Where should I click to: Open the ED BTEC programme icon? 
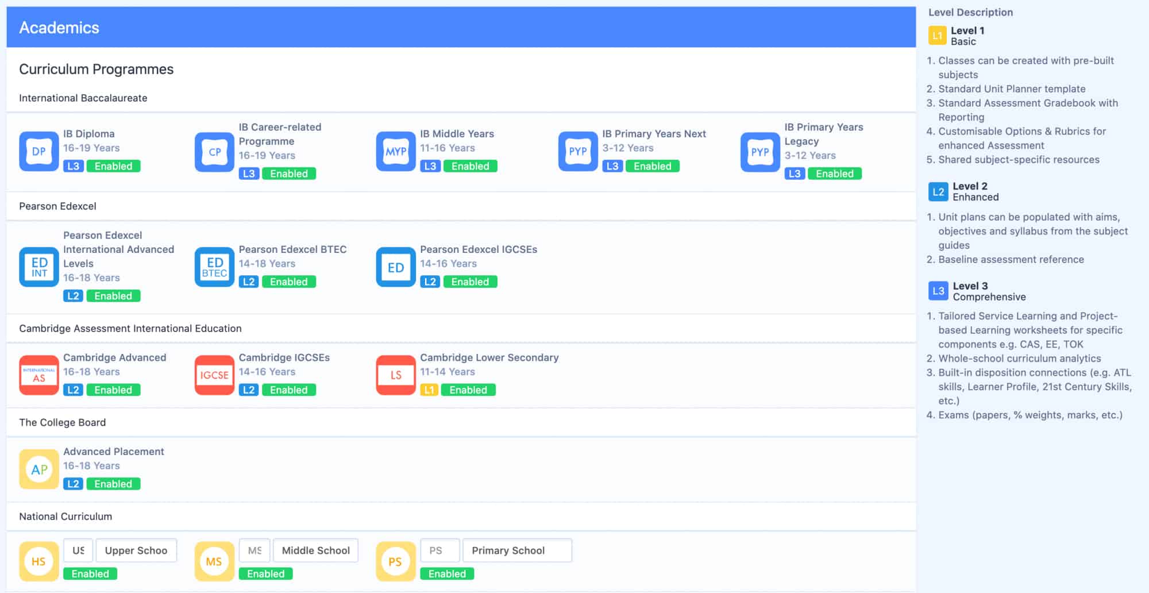point(214,267)
